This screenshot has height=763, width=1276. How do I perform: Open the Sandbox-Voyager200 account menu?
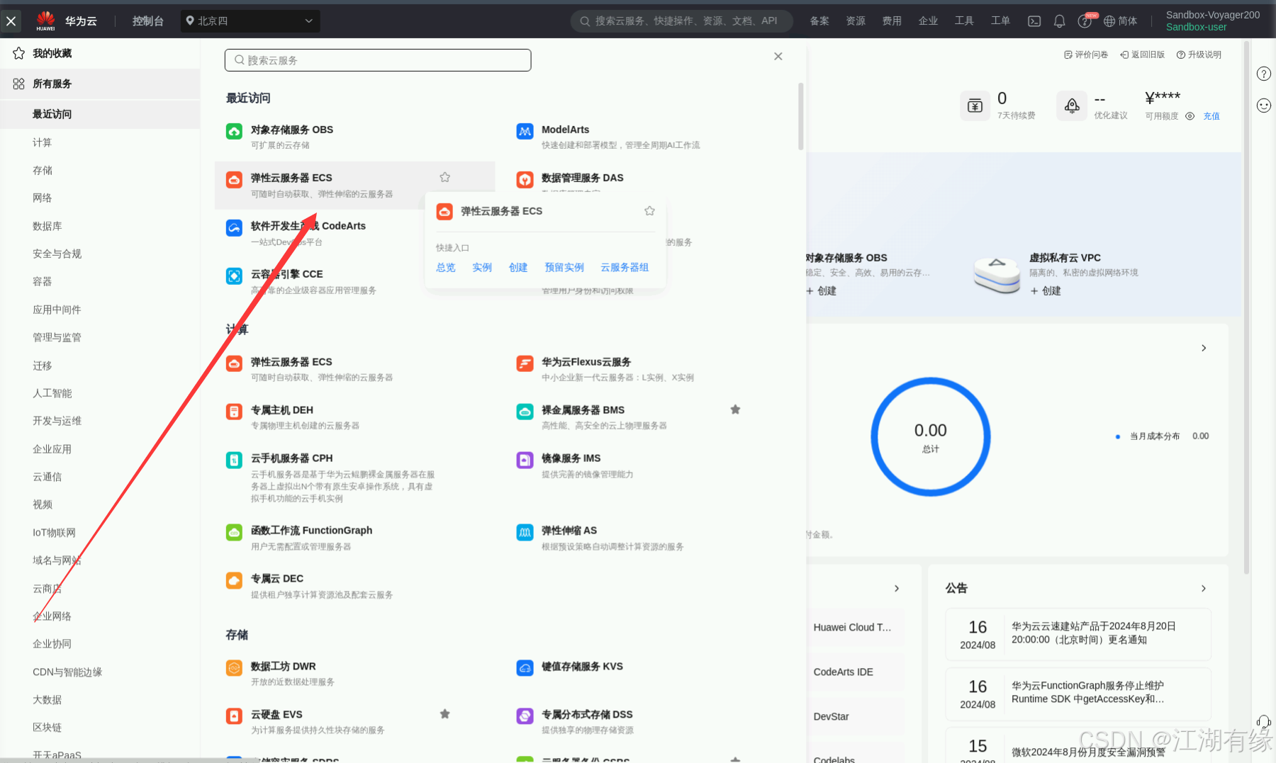tap(1213, 21)
